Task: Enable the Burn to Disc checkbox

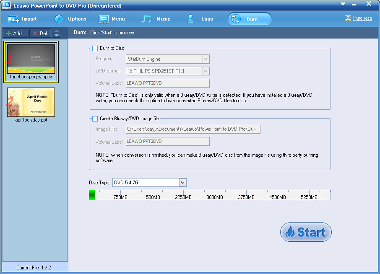Action: click(95, 48)
